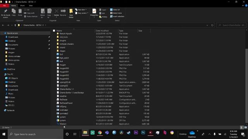Expand the address bar history dropdown
The image size is (248, 139).
point(207,25)
